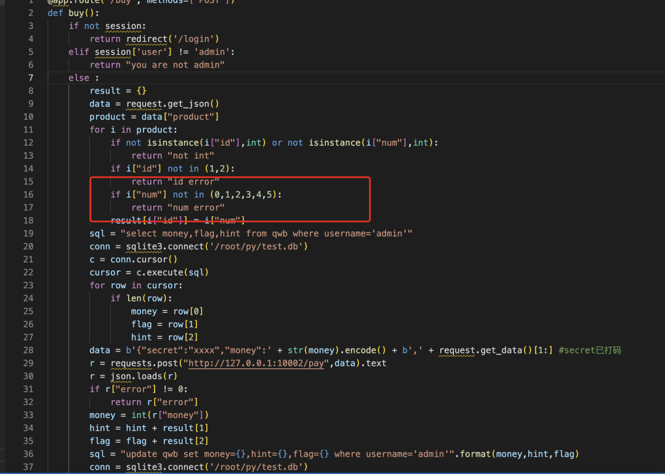Click the c.execute(sql) call
The width and height of the screenshot is (665, 474).
click(172, 272)
